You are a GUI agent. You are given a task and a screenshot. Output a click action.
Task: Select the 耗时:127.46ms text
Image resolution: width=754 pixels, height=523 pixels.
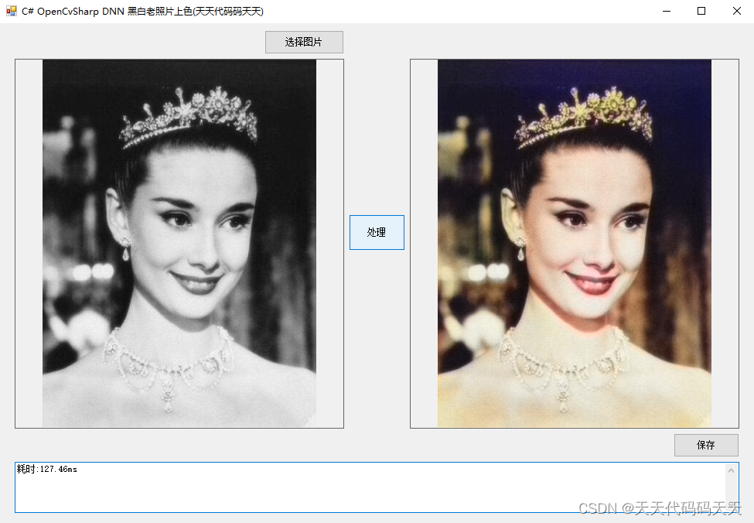(46, 469)
